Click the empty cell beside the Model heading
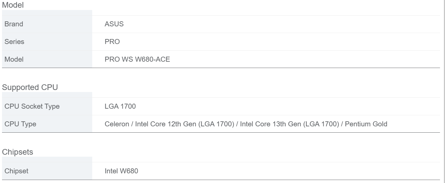This screenshot has width=445, height=183. [47, 13]
